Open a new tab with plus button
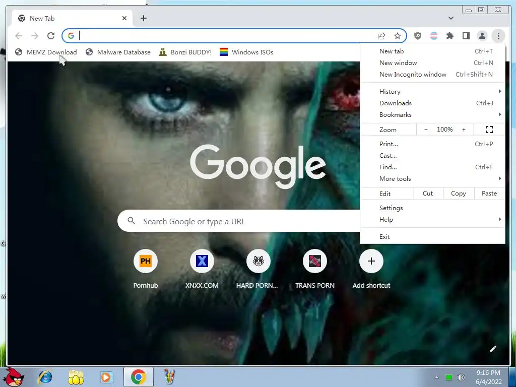Viewport: 516px width, 387px height. (x=144, y=18)
